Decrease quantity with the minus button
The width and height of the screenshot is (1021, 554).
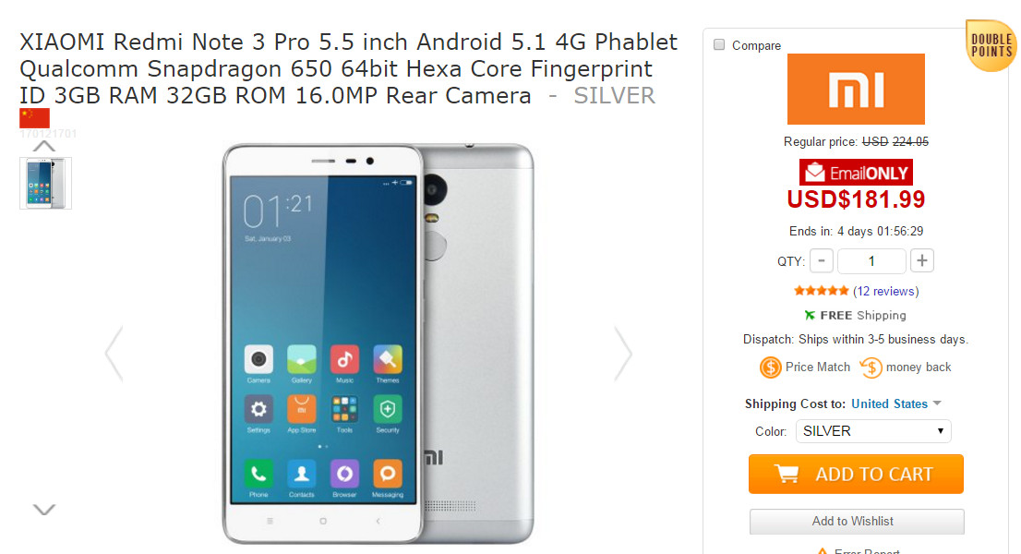pos(822,261)
